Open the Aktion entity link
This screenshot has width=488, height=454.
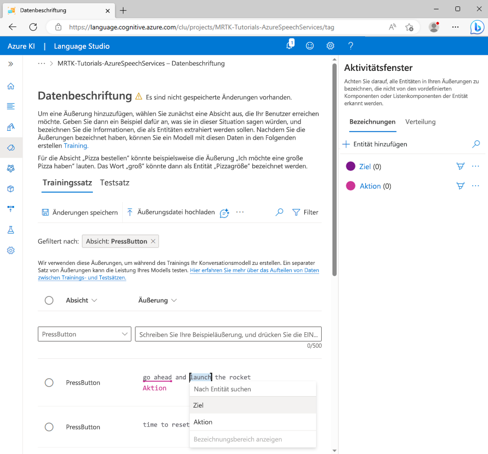pyautogui.click(x=370, y=186)
